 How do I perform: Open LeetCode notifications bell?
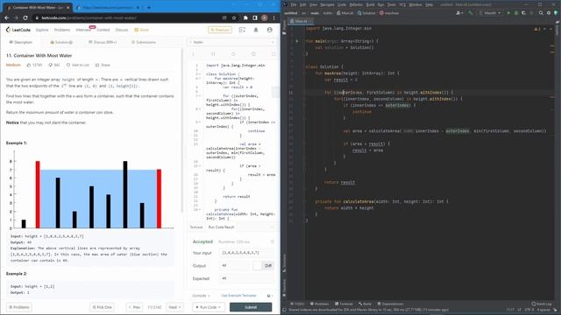coord(256,30)
